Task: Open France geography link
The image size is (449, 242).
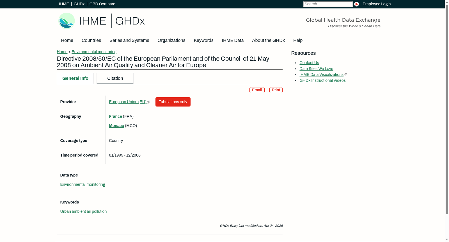Action: (x=116, y=116)
